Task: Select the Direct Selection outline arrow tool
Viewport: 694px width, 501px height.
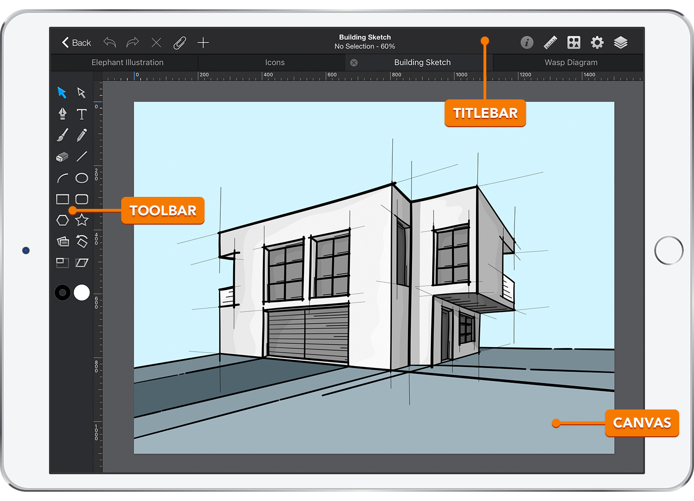Action: (x=81, y=92)
